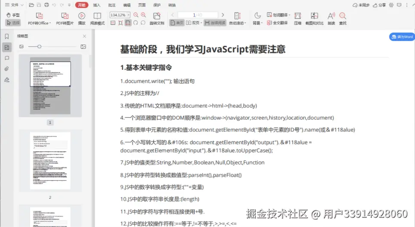The height and width of the screenshot is (227, 415).
Task: Open more options vertical dots
Action: 407,5
